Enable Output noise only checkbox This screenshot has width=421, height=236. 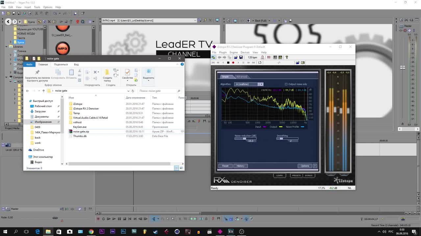286,84
